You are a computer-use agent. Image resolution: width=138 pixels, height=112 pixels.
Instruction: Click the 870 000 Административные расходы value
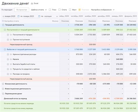tap(79, 54)
